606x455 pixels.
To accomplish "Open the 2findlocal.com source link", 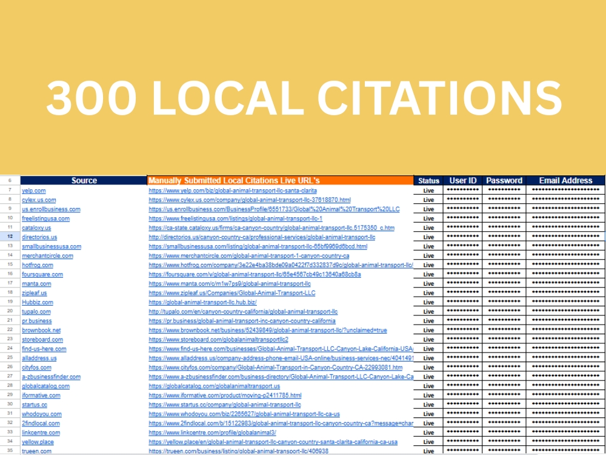I will [x=41, y=423].
